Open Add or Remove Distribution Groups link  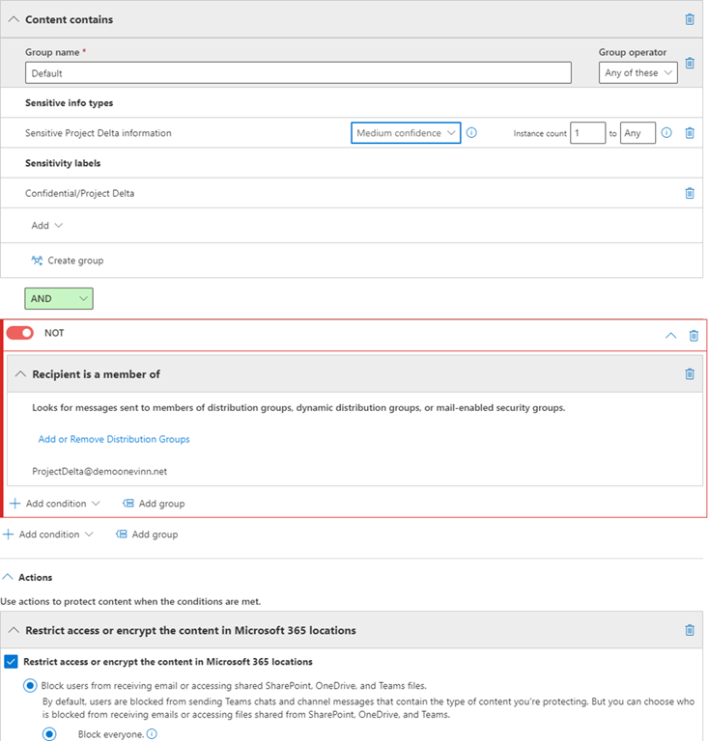click(114, 439)
